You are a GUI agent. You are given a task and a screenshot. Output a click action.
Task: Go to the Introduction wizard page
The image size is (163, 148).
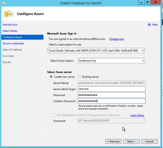click(x=10, y=25)
